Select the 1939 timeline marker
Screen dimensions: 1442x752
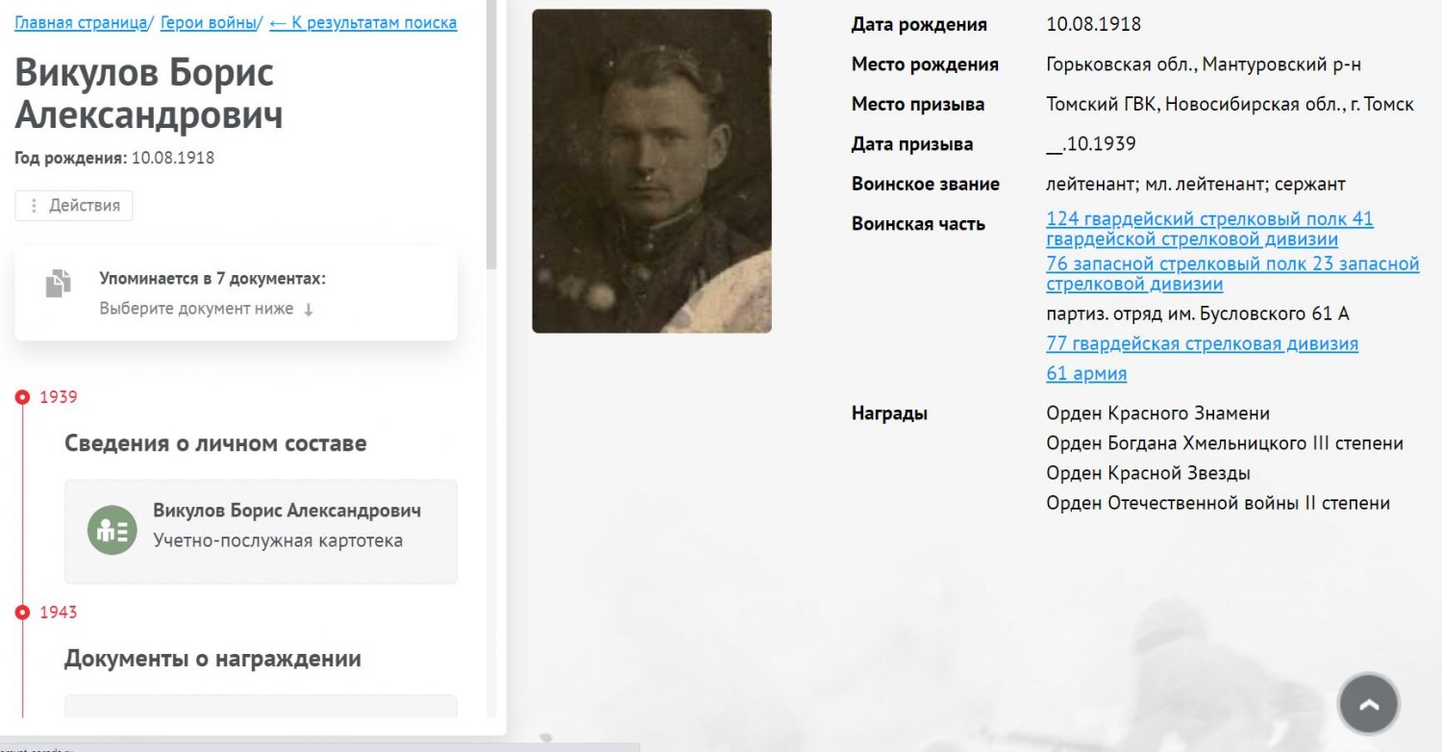(23, 397)
